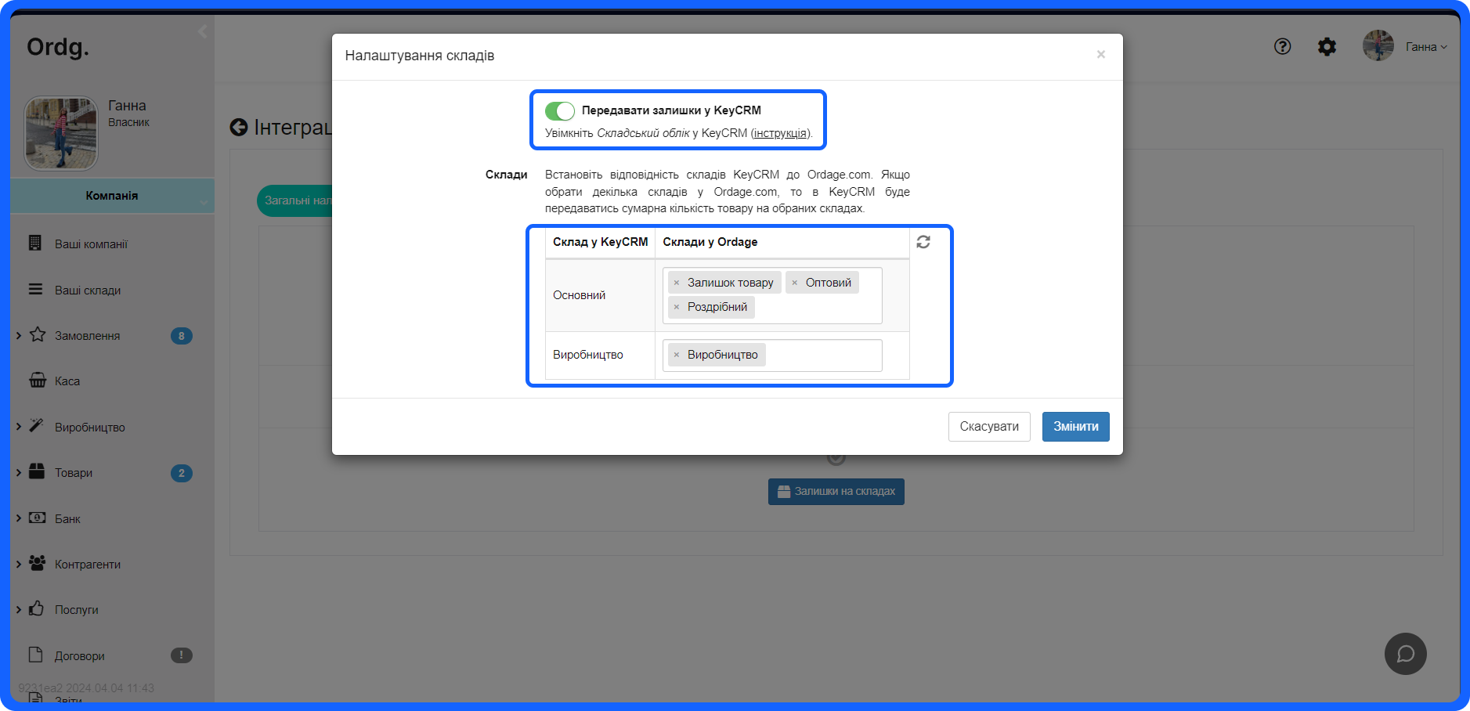Go to Ваші склади in sidebar
The height and width of the screenshot is (711, 1470).
[87, 291]
